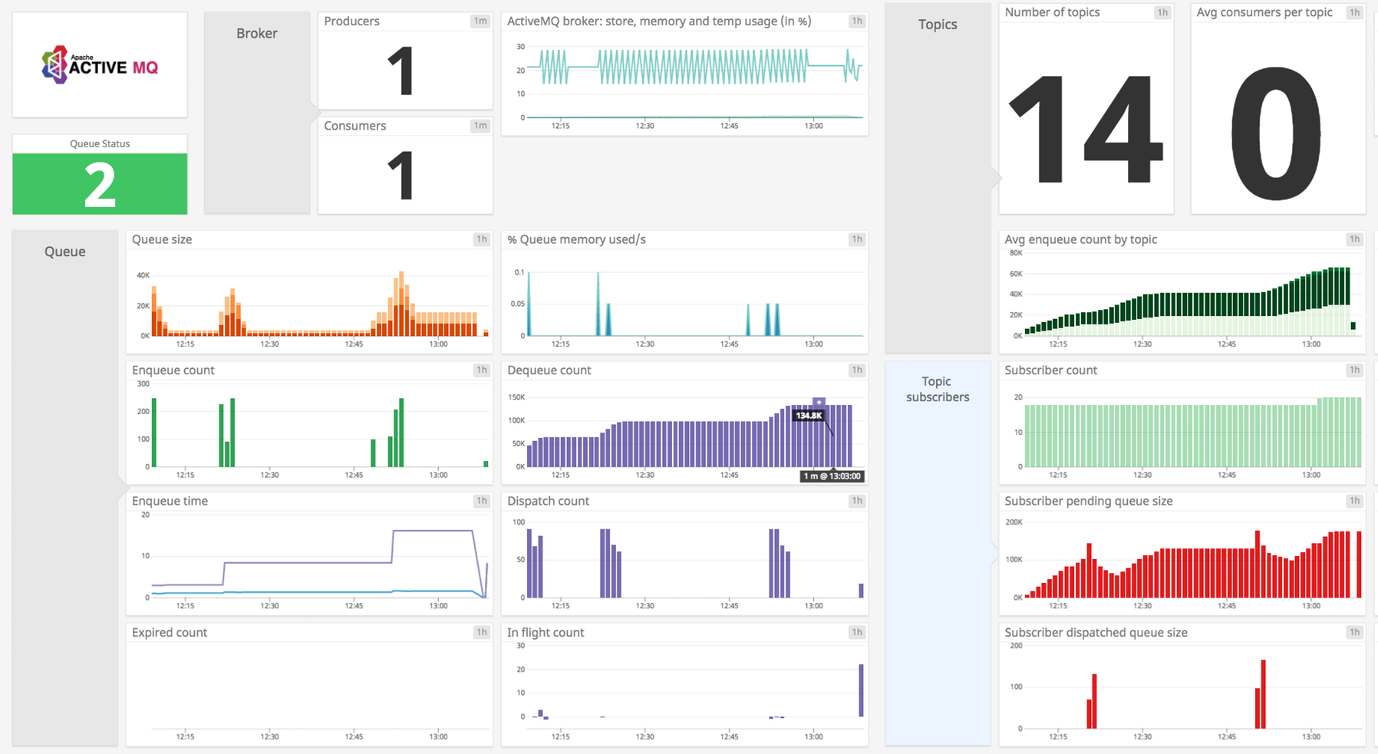
Task: Click the Avg consumers per topic value 0
Action: tap(1277, 132)
